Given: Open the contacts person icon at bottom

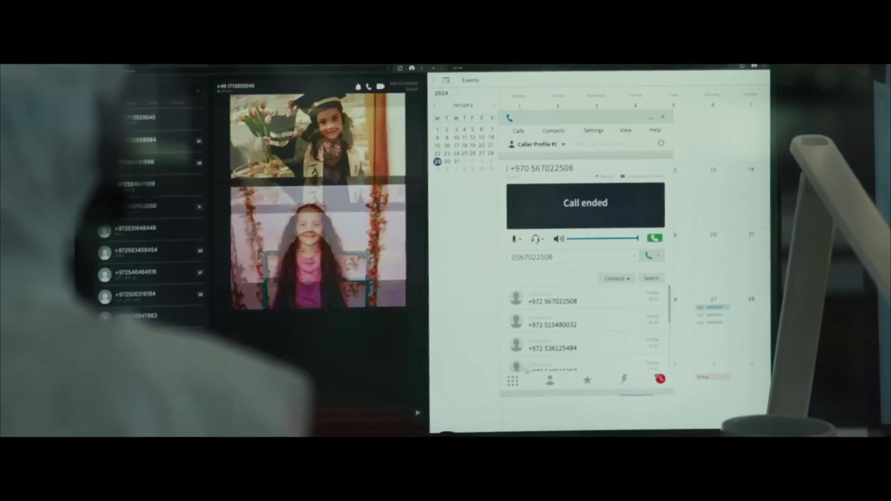Looking at the screenshot, I should (550, 380).
